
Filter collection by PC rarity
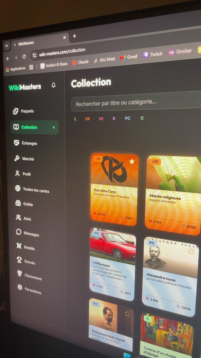[x=128, y=118]
